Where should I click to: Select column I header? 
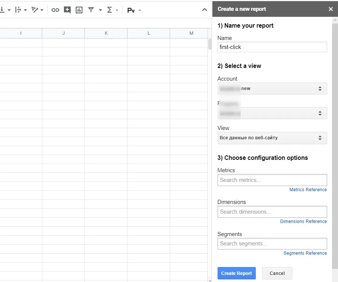click(x=21, y=33)
